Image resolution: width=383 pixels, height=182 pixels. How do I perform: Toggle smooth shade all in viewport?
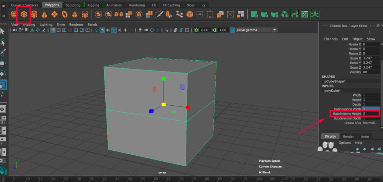(x=102, y=30)
